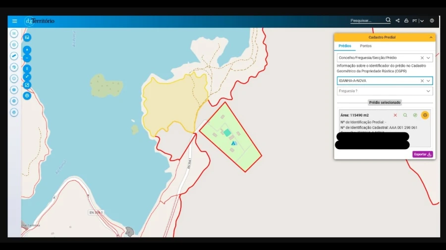
Task: Switch to the Pontos tab
Action: pyautogui.click(x=366, y=46)
